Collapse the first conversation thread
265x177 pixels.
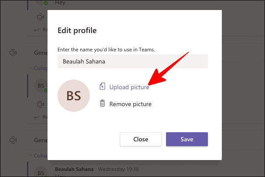(38, 68)
